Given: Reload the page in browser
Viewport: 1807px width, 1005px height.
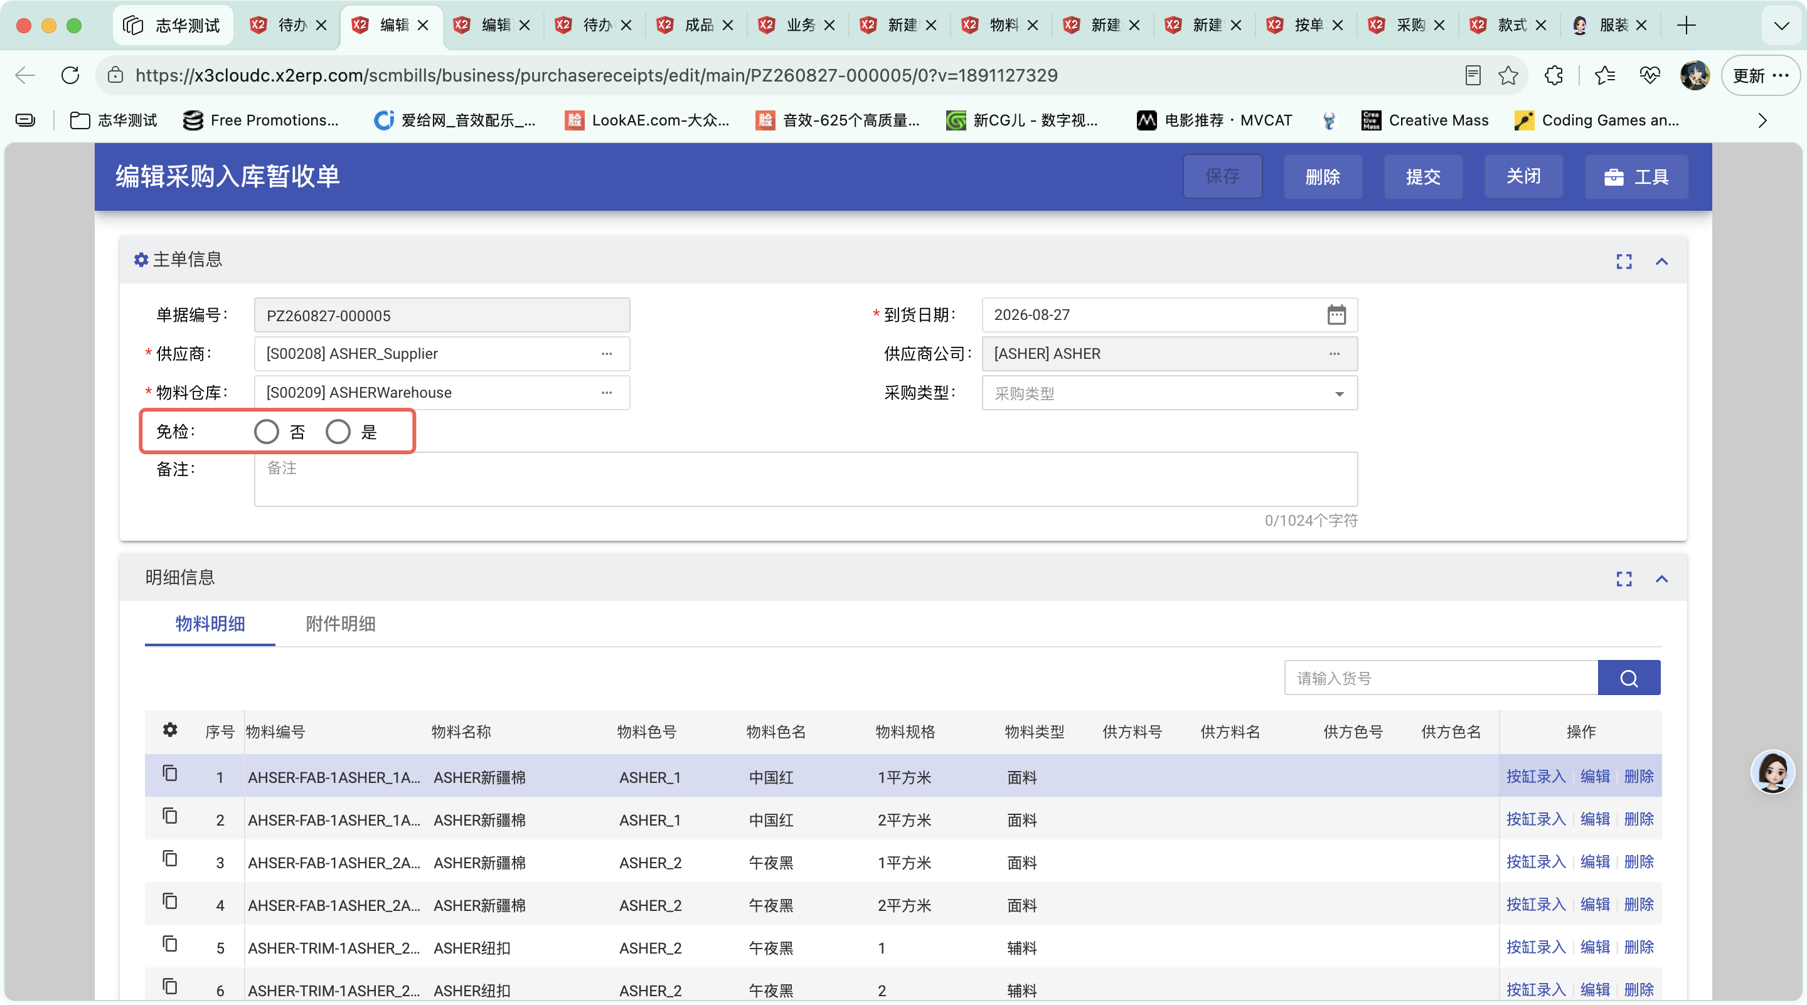Looking at the screenshot, I should pyautogui.click(x=70, y=75).
